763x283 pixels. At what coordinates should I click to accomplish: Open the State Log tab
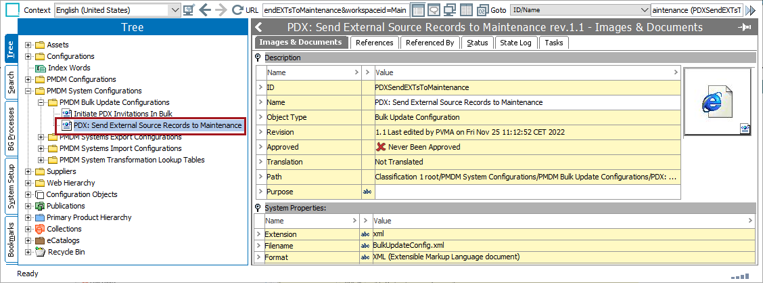(517, 43)
